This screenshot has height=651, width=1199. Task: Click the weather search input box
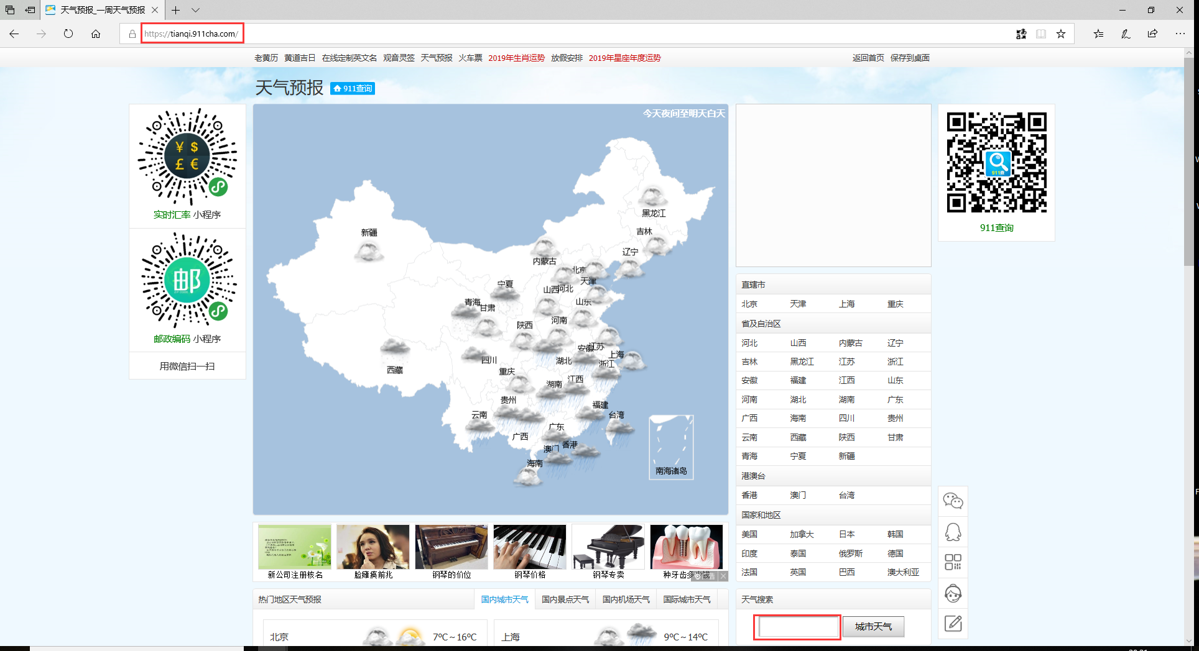pyautogui.click(x=797, y=626)
